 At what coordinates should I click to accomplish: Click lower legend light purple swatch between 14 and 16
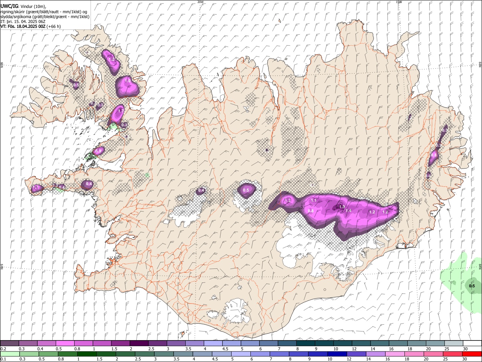[375, 354]
